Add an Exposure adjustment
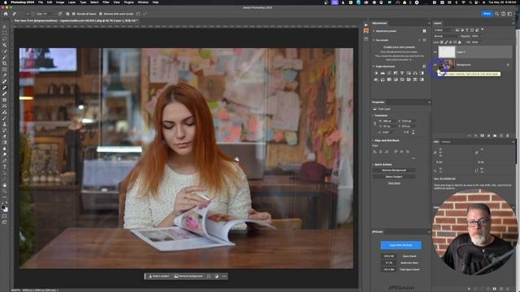Screen dimensions: 520x292 396,73
